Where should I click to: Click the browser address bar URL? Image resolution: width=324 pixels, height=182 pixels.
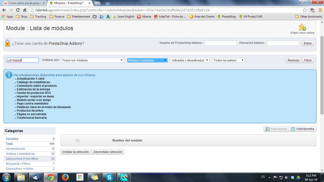[122, 10]
